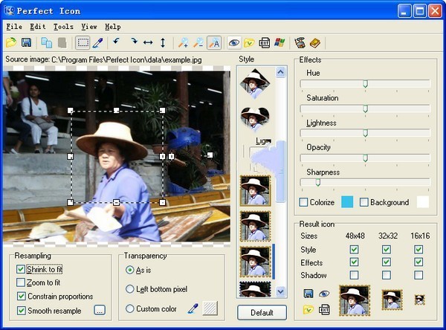Select the 48x48 result icon preview
The width and height of the screenshot is (446, 330).
pyautogui.click(x=355, y=300)
